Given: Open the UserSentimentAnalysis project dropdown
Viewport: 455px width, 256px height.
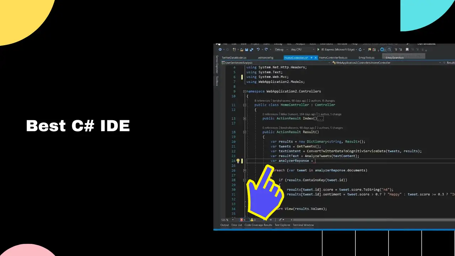Looking at the screenshot, I should (x=275, y=63).
